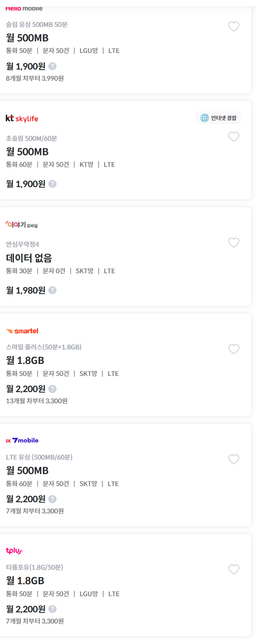256x643 pixels.
Task: Select the smartel brand logo
Action: [x=22, y=331]
